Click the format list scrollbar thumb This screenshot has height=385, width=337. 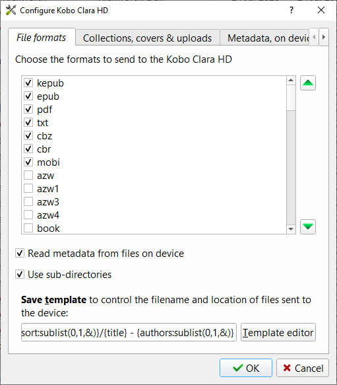pos(291,98)
